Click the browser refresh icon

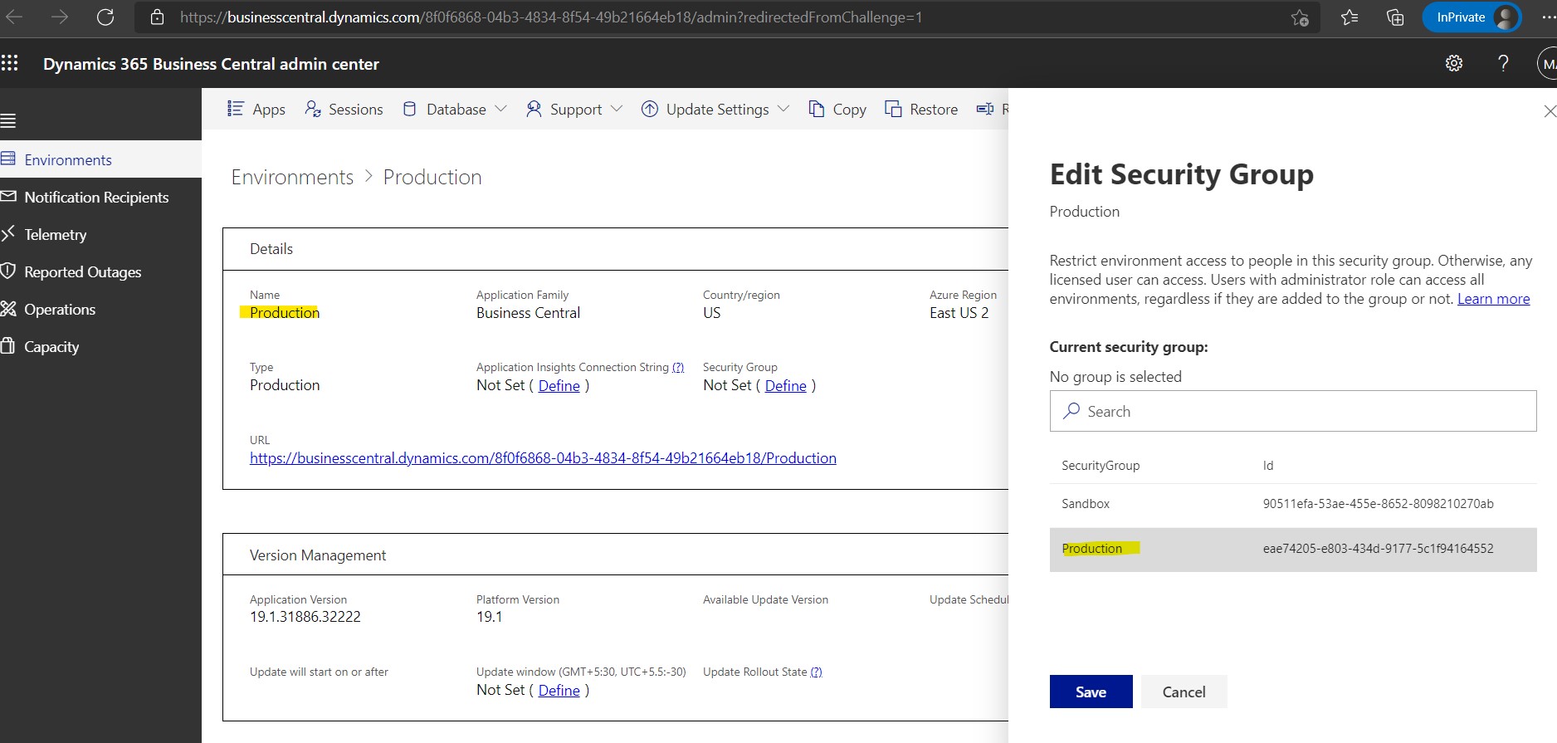(105, 17)
